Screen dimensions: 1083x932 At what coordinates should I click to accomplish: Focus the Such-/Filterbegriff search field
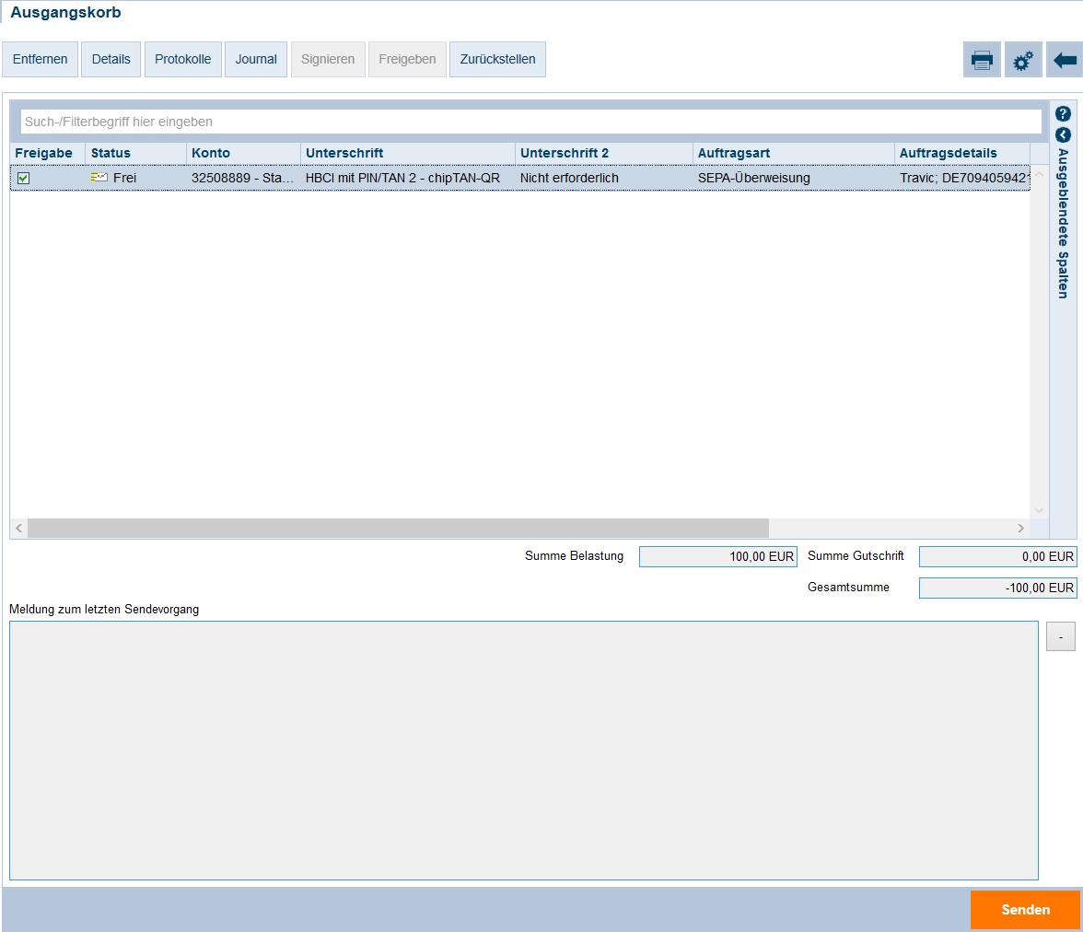(x=530, y=122)
